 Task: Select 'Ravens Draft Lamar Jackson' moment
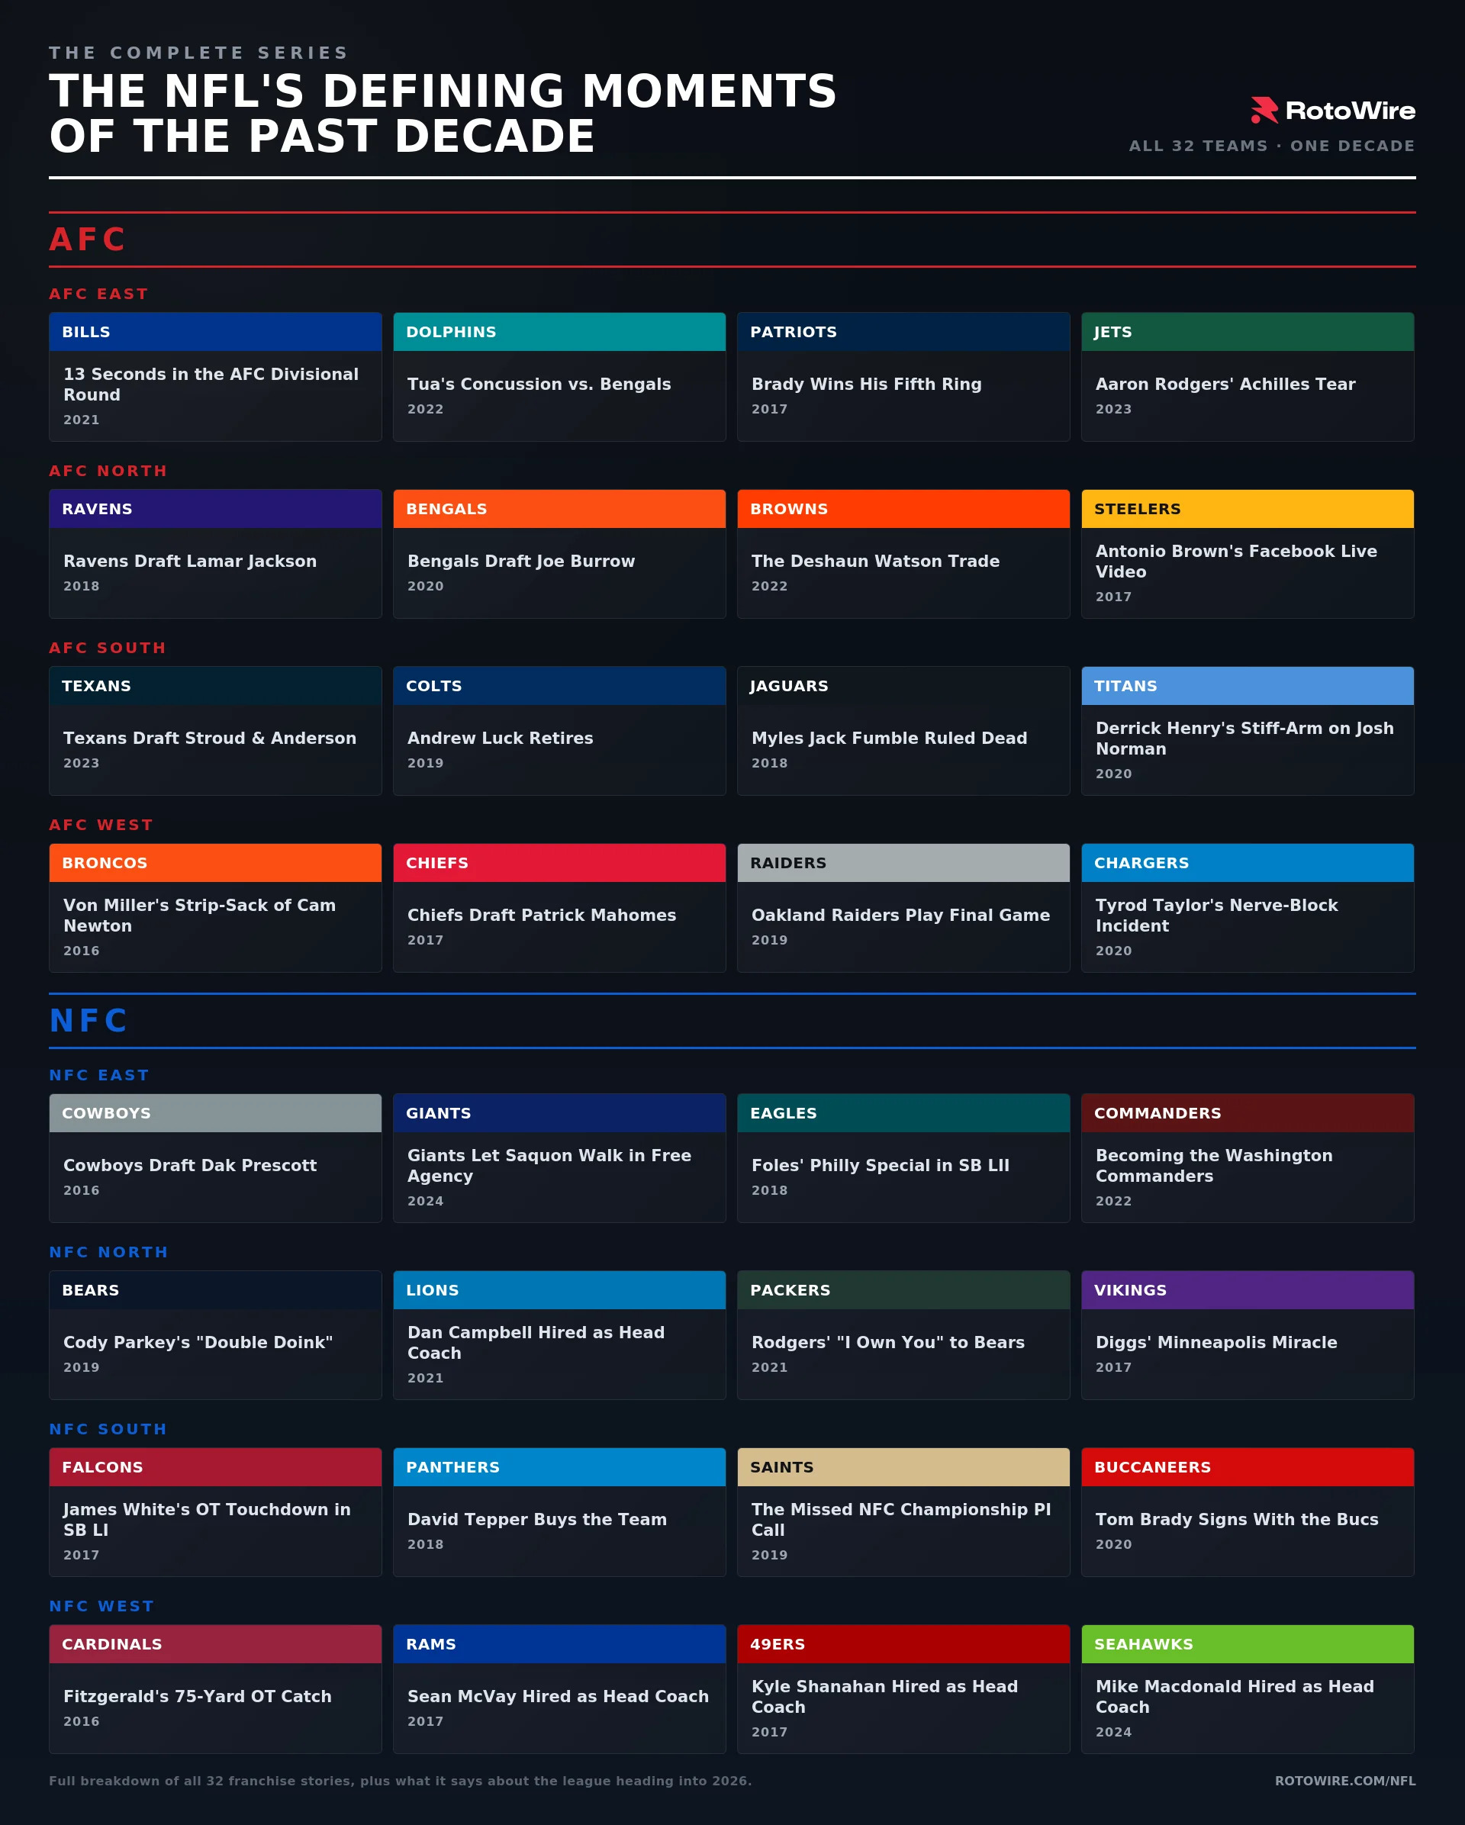pos(191,562)
